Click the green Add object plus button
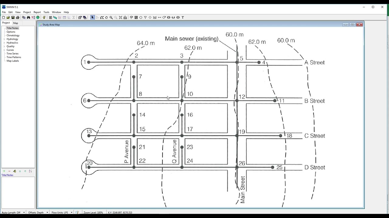This screenshot has height=218, width=389. point(4,171)
